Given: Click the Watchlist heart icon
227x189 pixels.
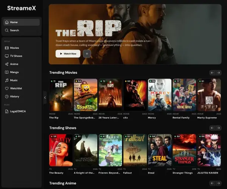Looking at the screenshot, I should coord(7,88).
